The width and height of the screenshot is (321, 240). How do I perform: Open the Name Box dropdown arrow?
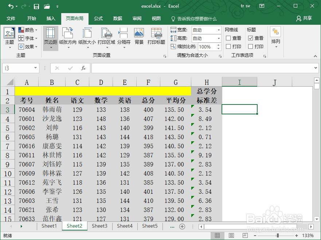point(35,68)
